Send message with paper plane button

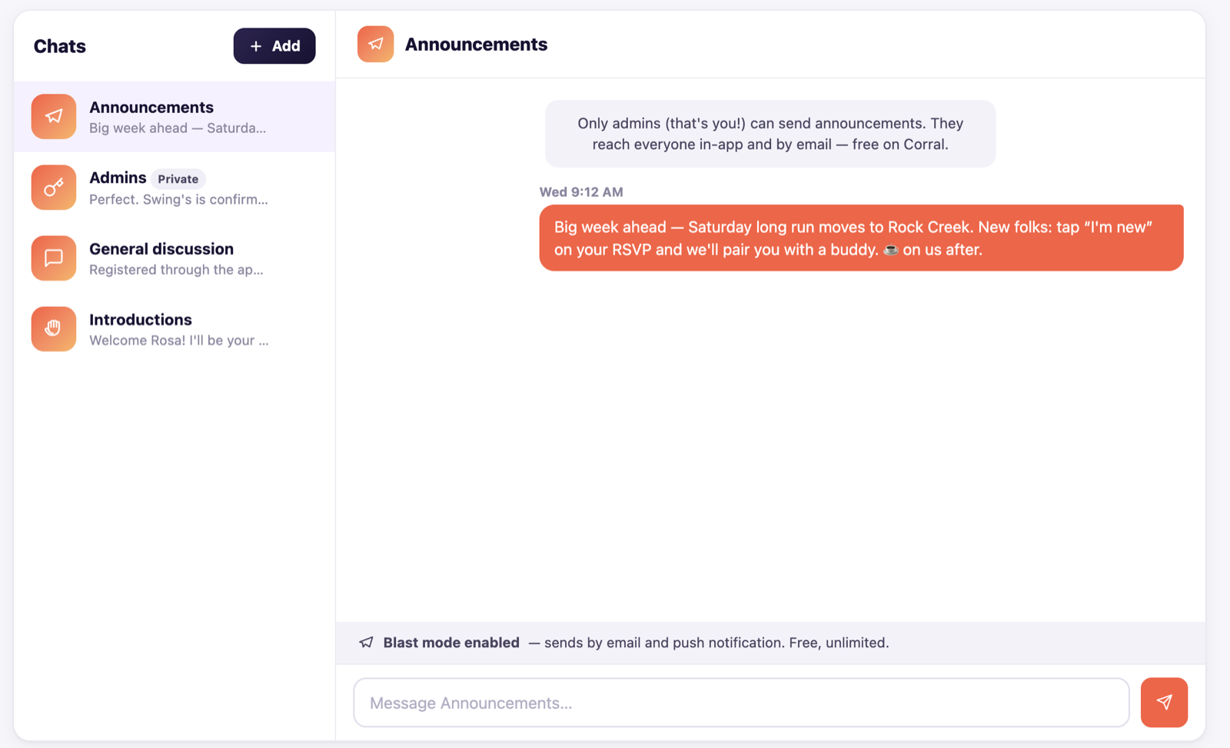point(1164,703)
